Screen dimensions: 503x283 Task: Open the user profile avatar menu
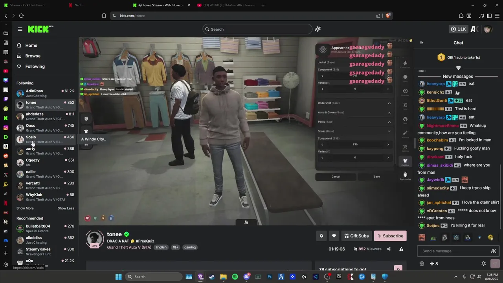pyautogui.click(x=488, y=29)
